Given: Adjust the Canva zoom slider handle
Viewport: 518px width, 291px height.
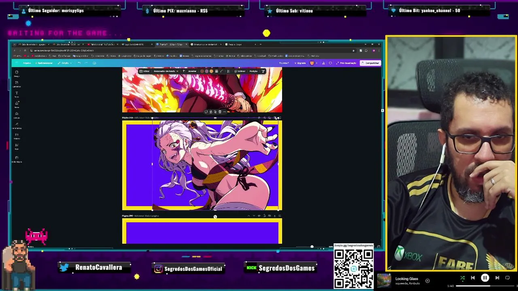Looking at the screenshot, I should [x=312, y=247].
